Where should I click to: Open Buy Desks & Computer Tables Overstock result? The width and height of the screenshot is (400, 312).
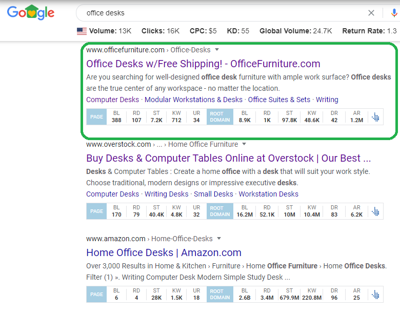click(228, 158)
